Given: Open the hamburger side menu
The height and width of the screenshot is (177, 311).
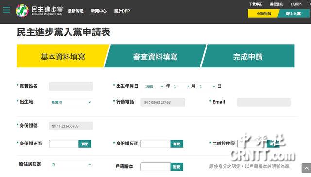Looking at the screenshot, I should click(x=6, y=10).
